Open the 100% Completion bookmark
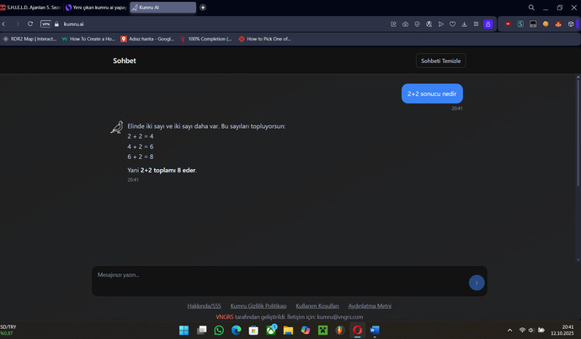The height and width of the screenshot is (339, 581). click(206, 39)
